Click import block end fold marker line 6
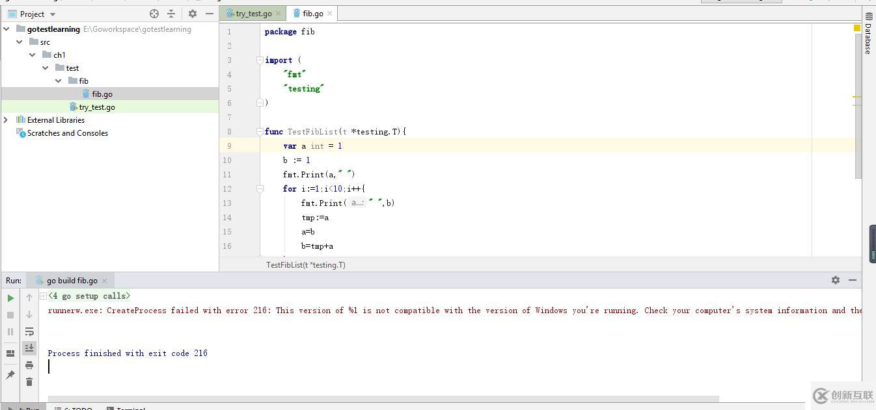 (260, 103)
